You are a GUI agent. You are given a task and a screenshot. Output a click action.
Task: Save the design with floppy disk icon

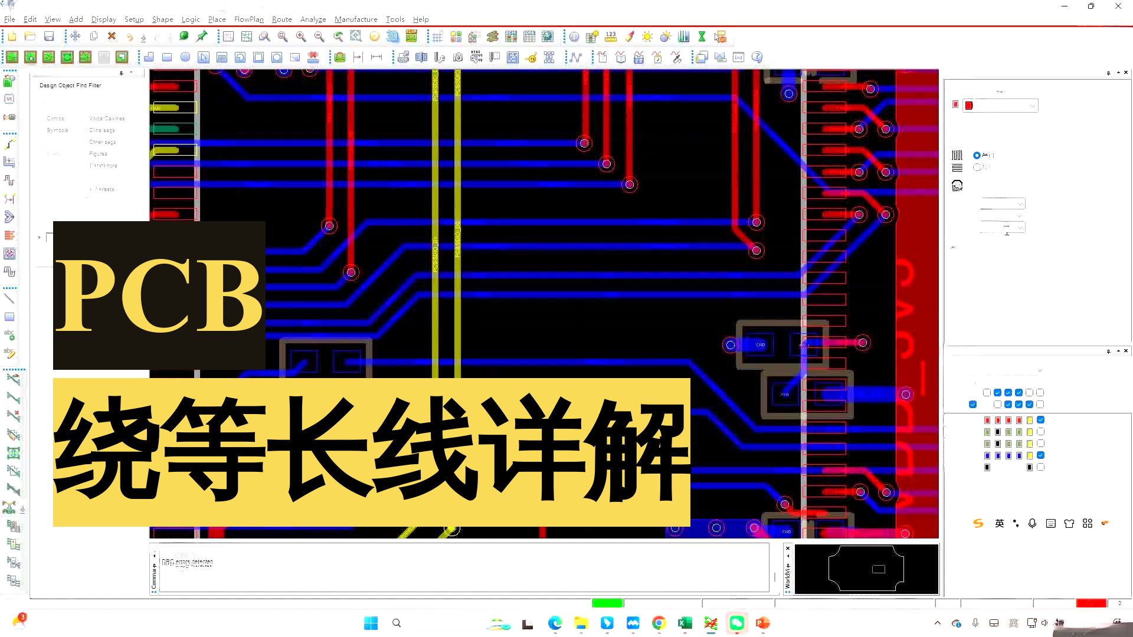point(49,37)
